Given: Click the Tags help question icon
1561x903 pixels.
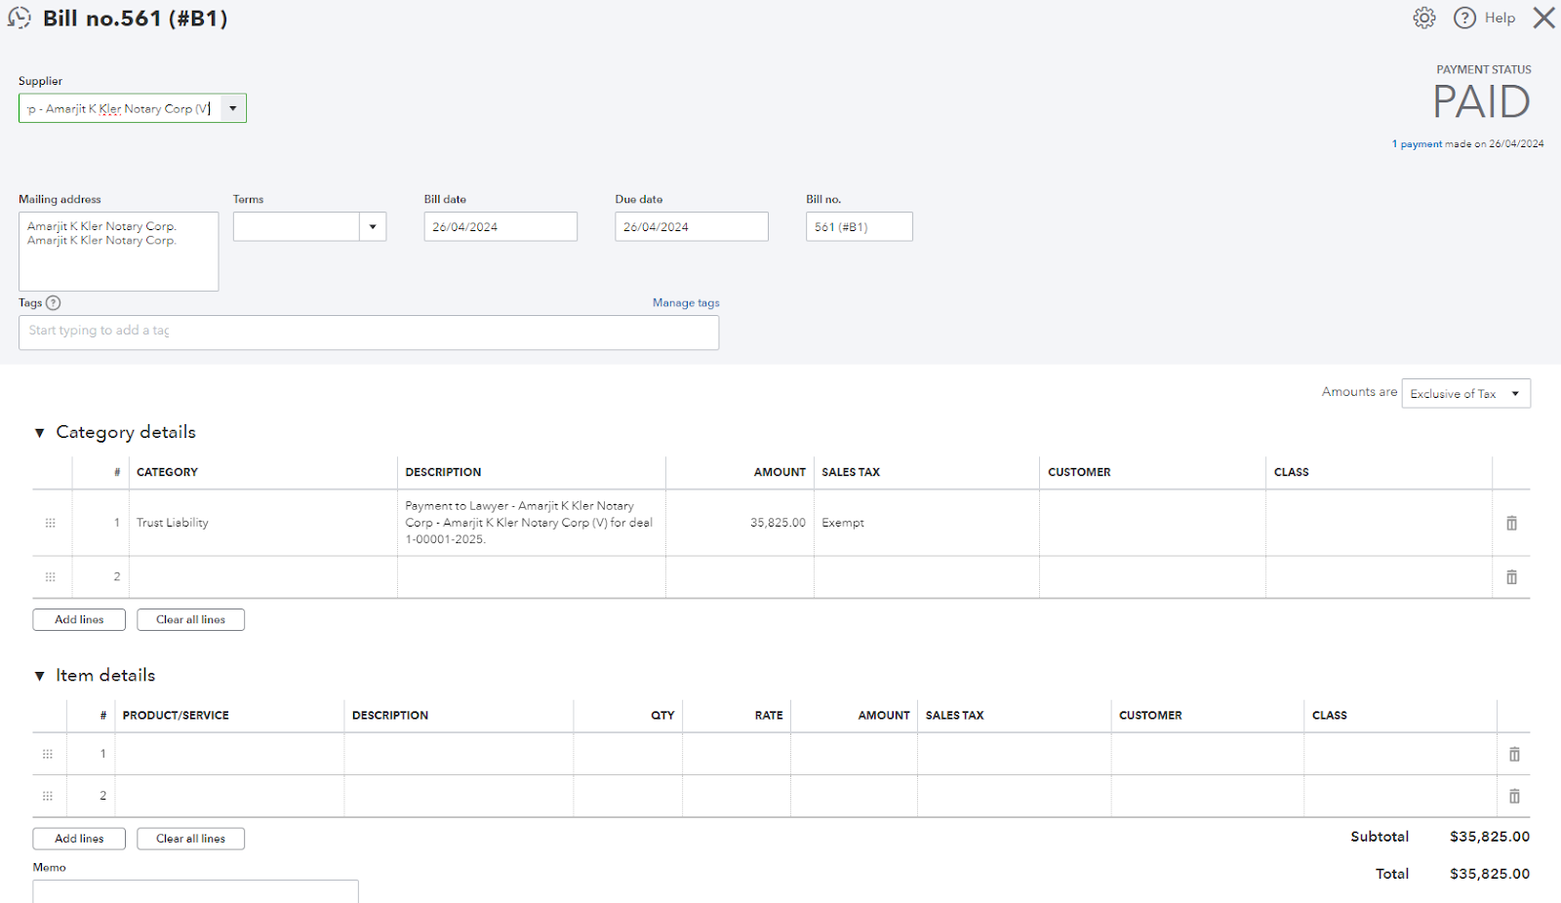Looking at the screenshot, I should pos(54,302).
